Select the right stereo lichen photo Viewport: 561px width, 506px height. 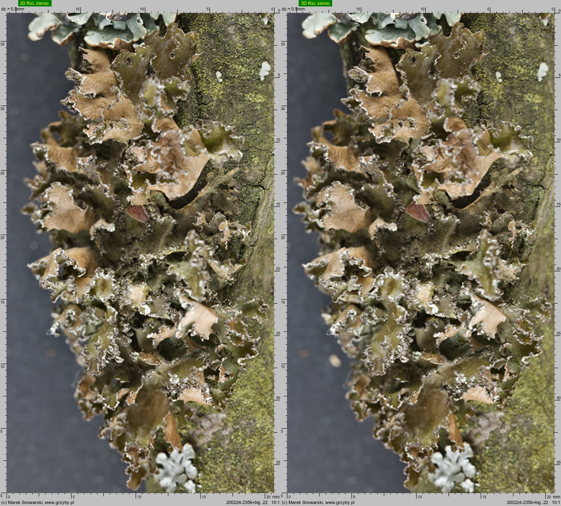tap(421, 253)
